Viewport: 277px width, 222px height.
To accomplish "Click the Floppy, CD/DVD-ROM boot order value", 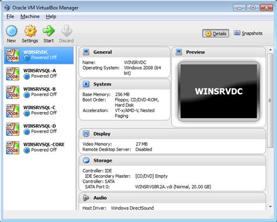I will coord(137,103).
